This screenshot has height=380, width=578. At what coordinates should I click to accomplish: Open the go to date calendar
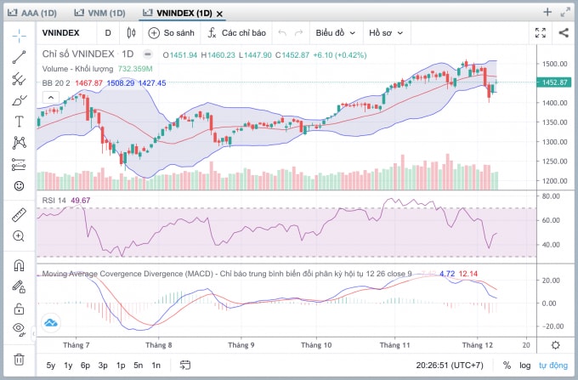coord(185,365)
